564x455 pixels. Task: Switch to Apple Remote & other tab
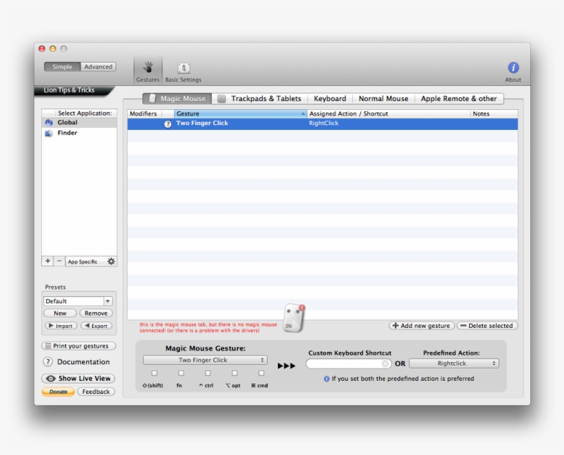coord(459,98)
